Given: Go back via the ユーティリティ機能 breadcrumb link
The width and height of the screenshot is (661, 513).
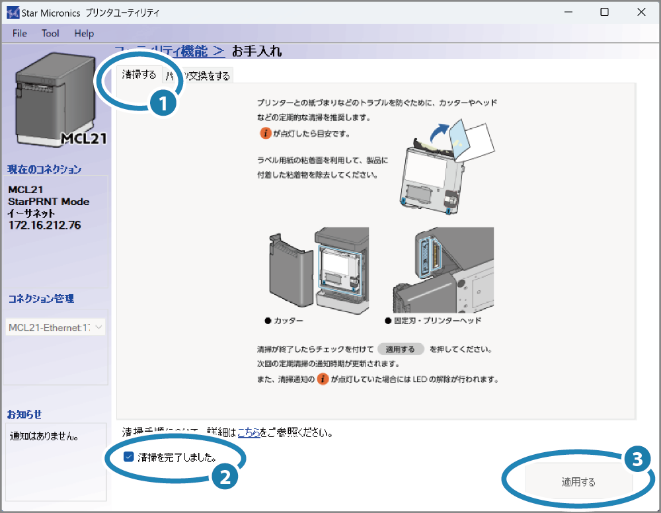Looking at the screenshot, I should tap(169, 52).
